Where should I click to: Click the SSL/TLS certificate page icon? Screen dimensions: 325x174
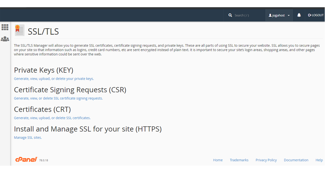point(20,30)
